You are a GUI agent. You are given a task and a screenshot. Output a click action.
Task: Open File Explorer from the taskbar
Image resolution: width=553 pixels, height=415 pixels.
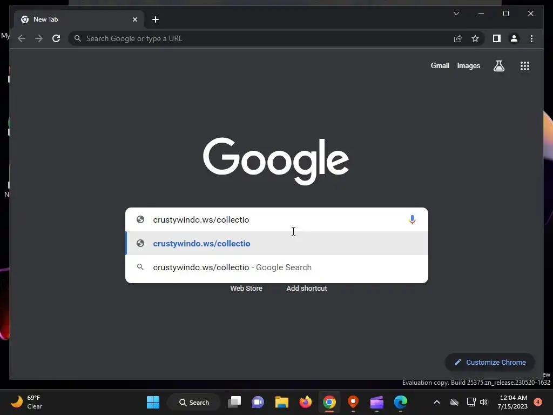coord(282,402)
